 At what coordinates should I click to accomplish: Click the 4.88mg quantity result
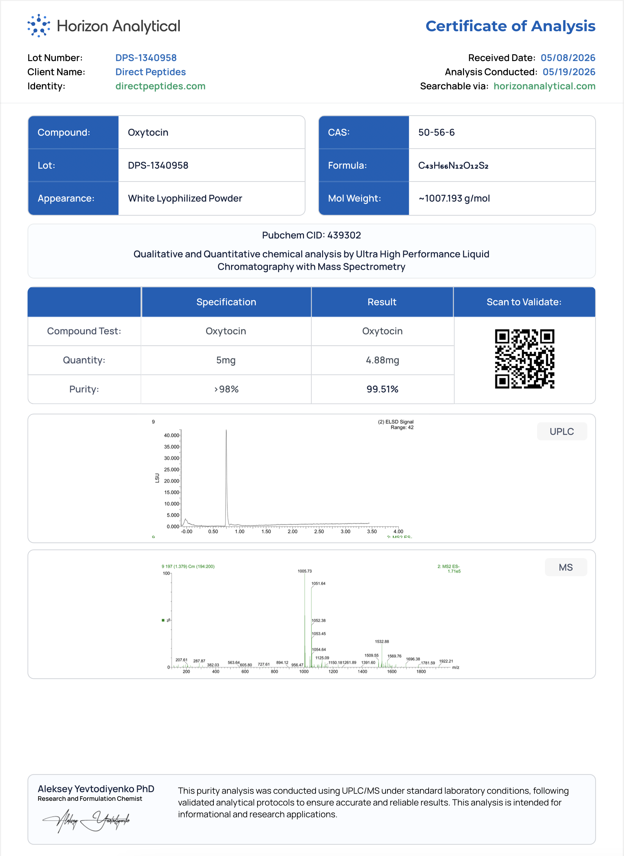click(x=382, y=360)
